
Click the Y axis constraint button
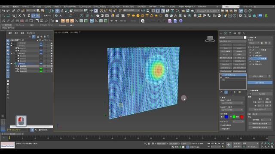point(24,16)
